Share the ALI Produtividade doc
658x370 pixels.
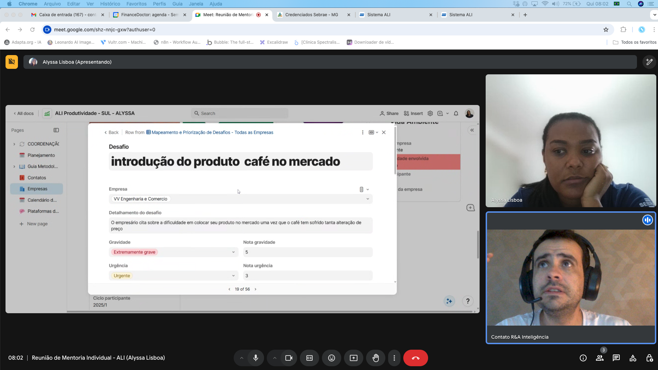point(389,114)
